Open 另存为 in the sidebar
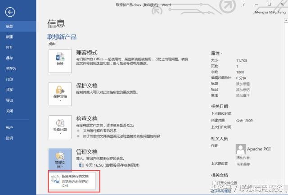The width and height of the screenshot is (288, 195). pyautogui.click(x=18, y=68)
